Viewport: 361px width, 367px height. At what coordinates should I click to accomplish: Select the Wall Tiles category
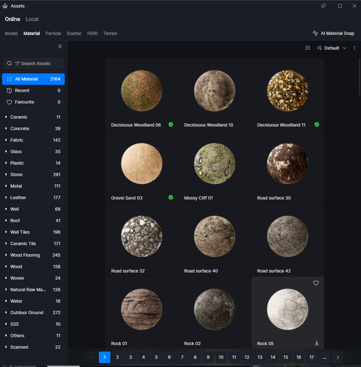[33, 232]
